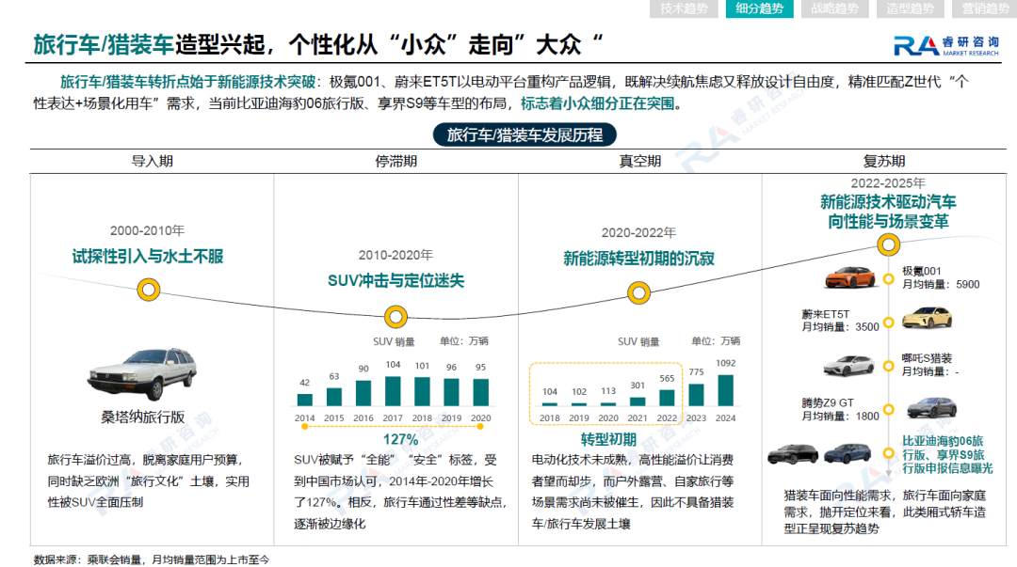The height and width of the screenshot is (567, 1017).
Task: Select the text 月均销量：1800
Action: [x=841, y=416]
